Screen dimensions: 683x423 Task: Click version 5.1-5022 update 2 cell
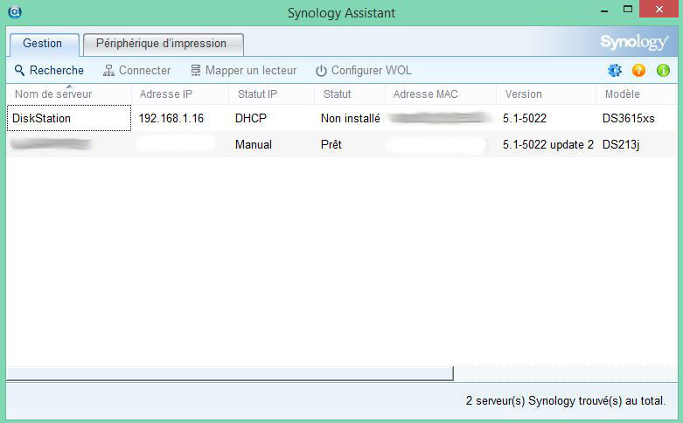548,144
